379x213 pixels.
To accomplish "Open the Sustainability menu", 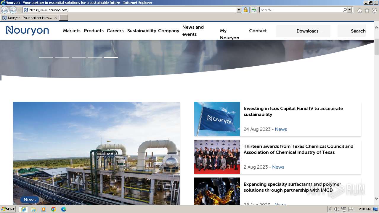I will tap(142, 31).
